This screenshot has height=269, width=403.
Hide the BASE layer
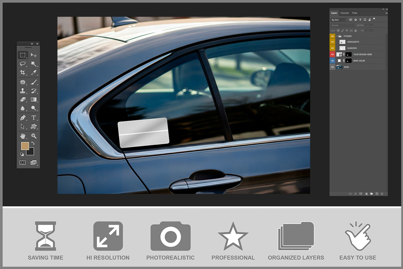coord(332,67)
